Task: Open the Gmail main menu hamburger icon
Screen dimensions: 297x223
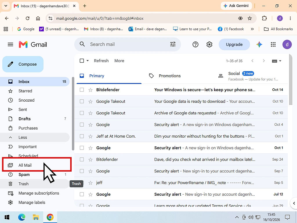Action: (x=10, y=44)
